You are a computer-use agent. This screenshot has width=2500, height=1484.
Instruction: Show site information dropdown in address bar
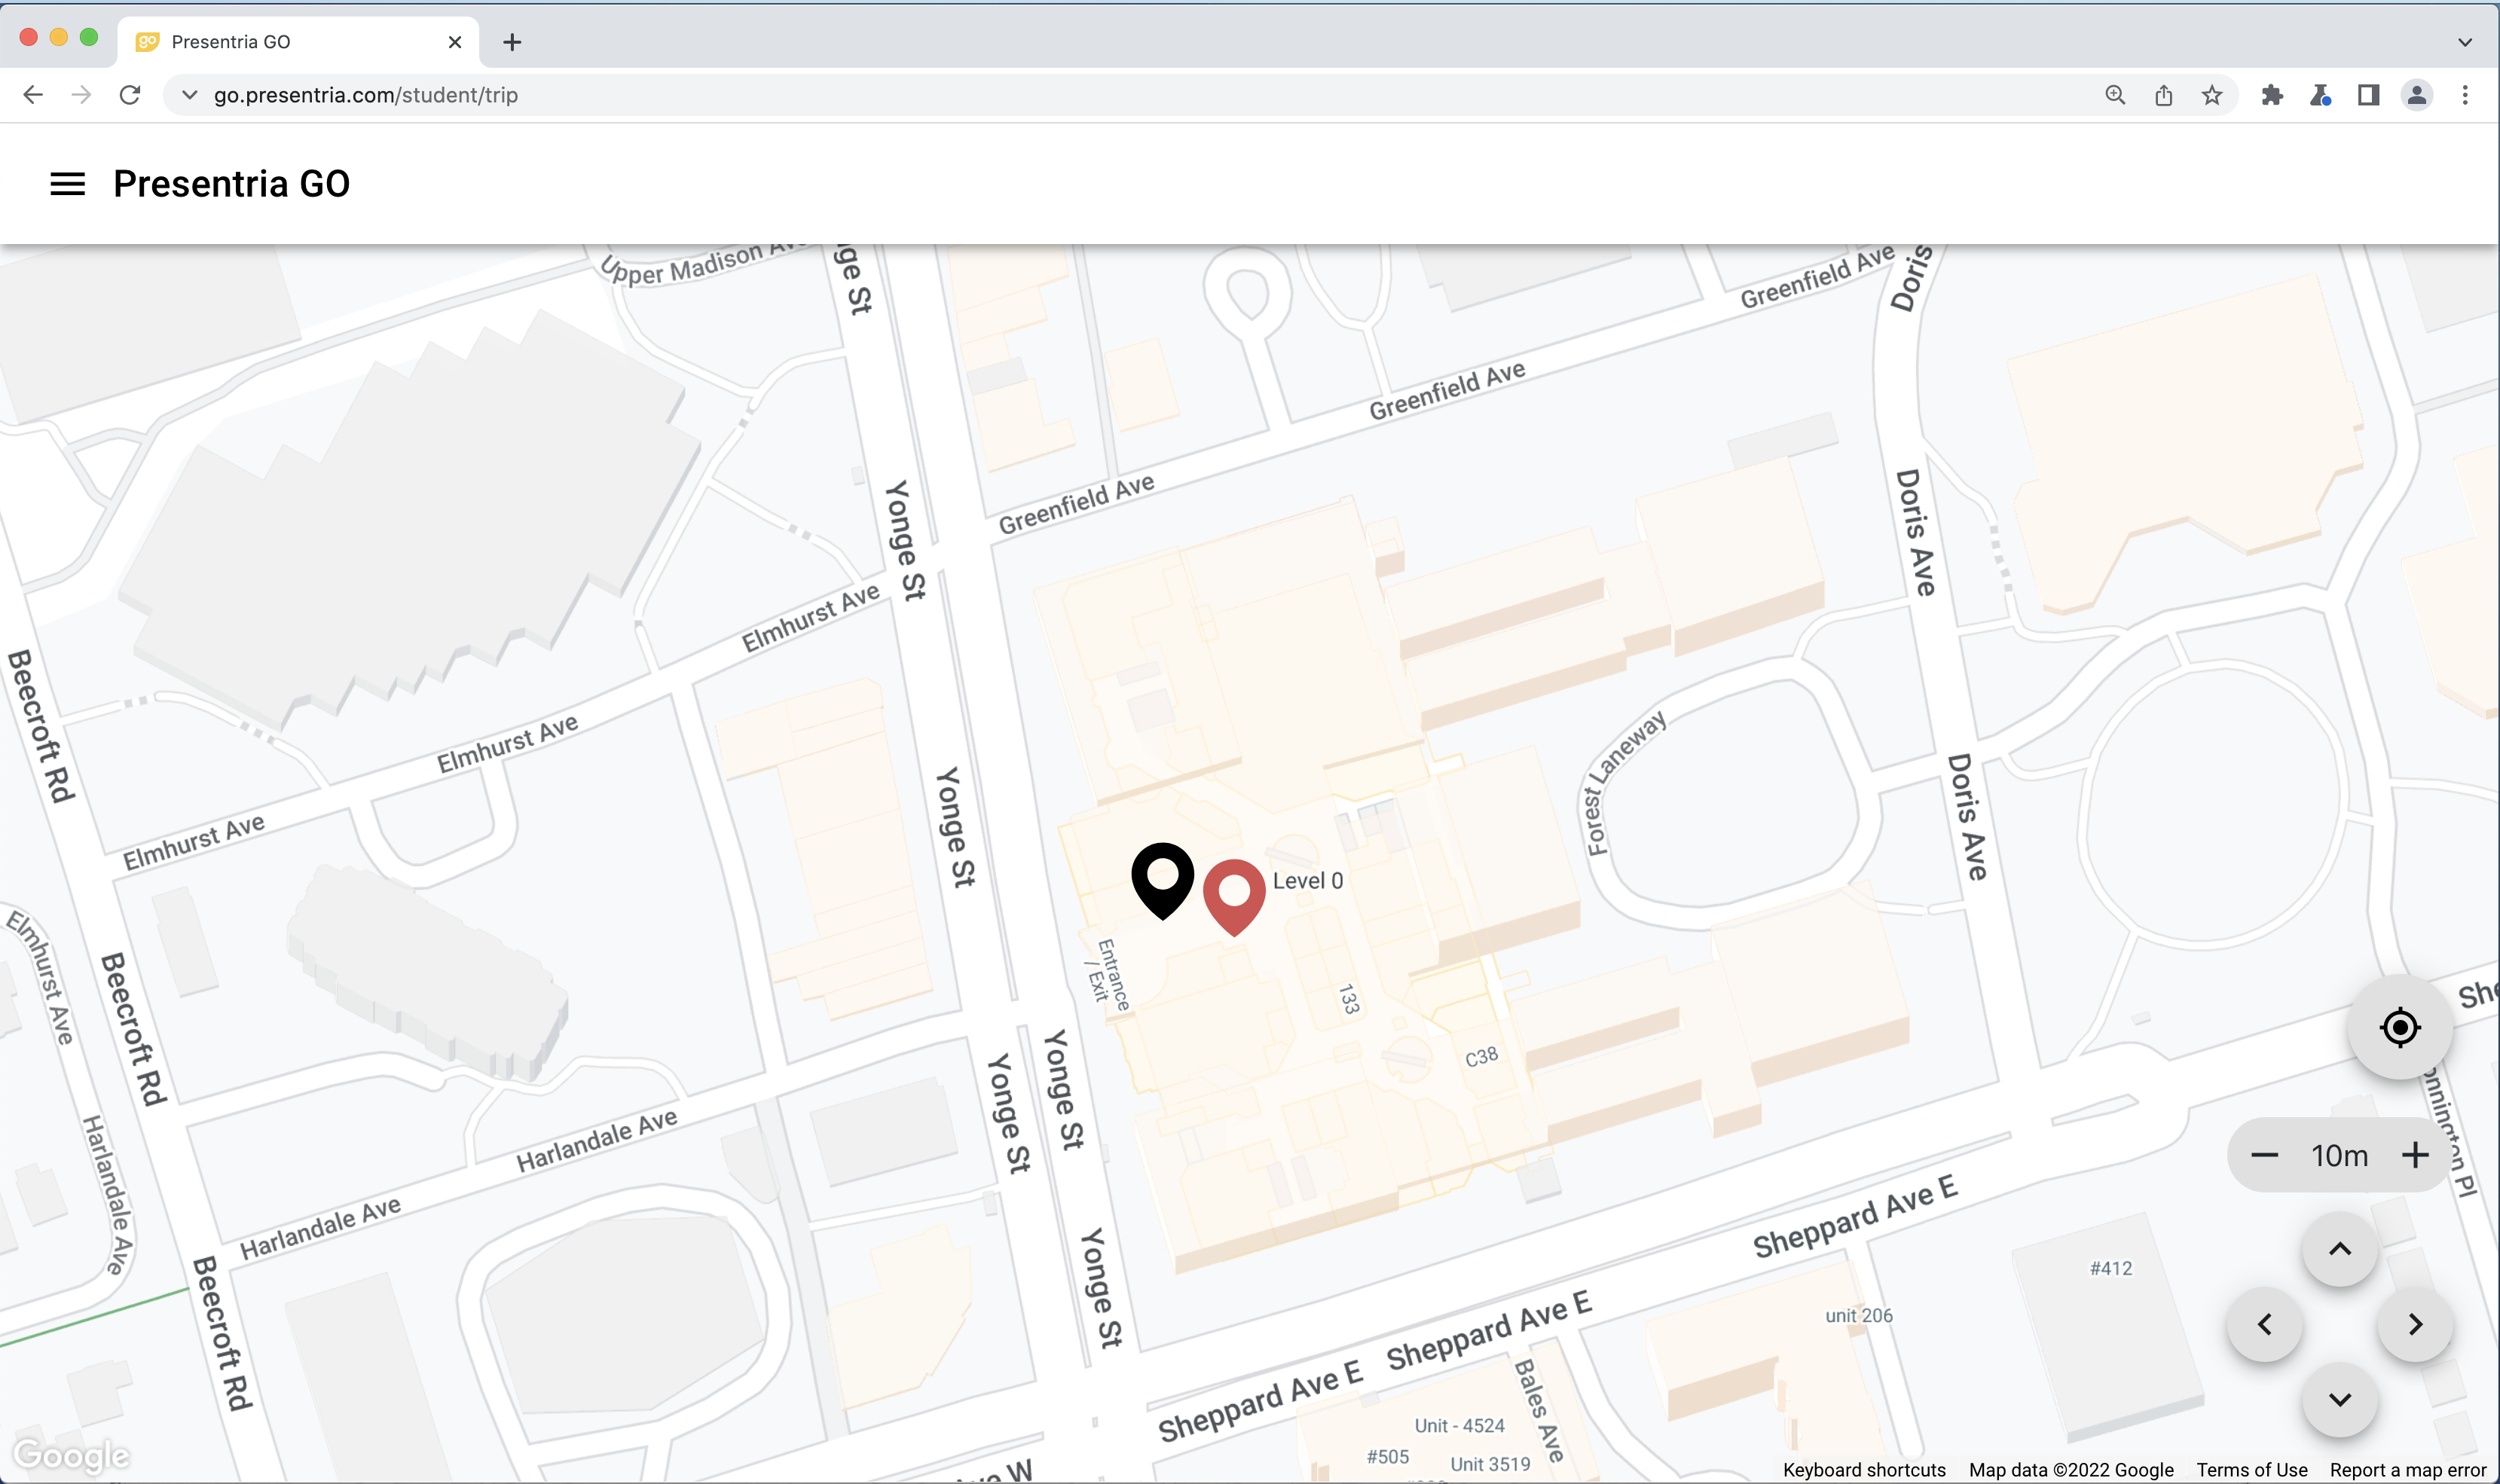pos(189,95)
